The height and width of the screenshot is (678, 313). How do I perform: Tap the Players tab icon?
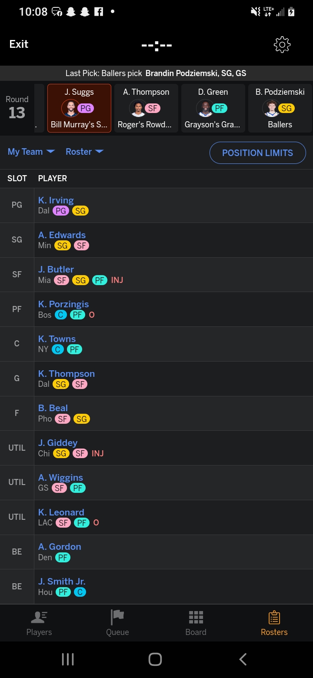[x=39, y=617]
